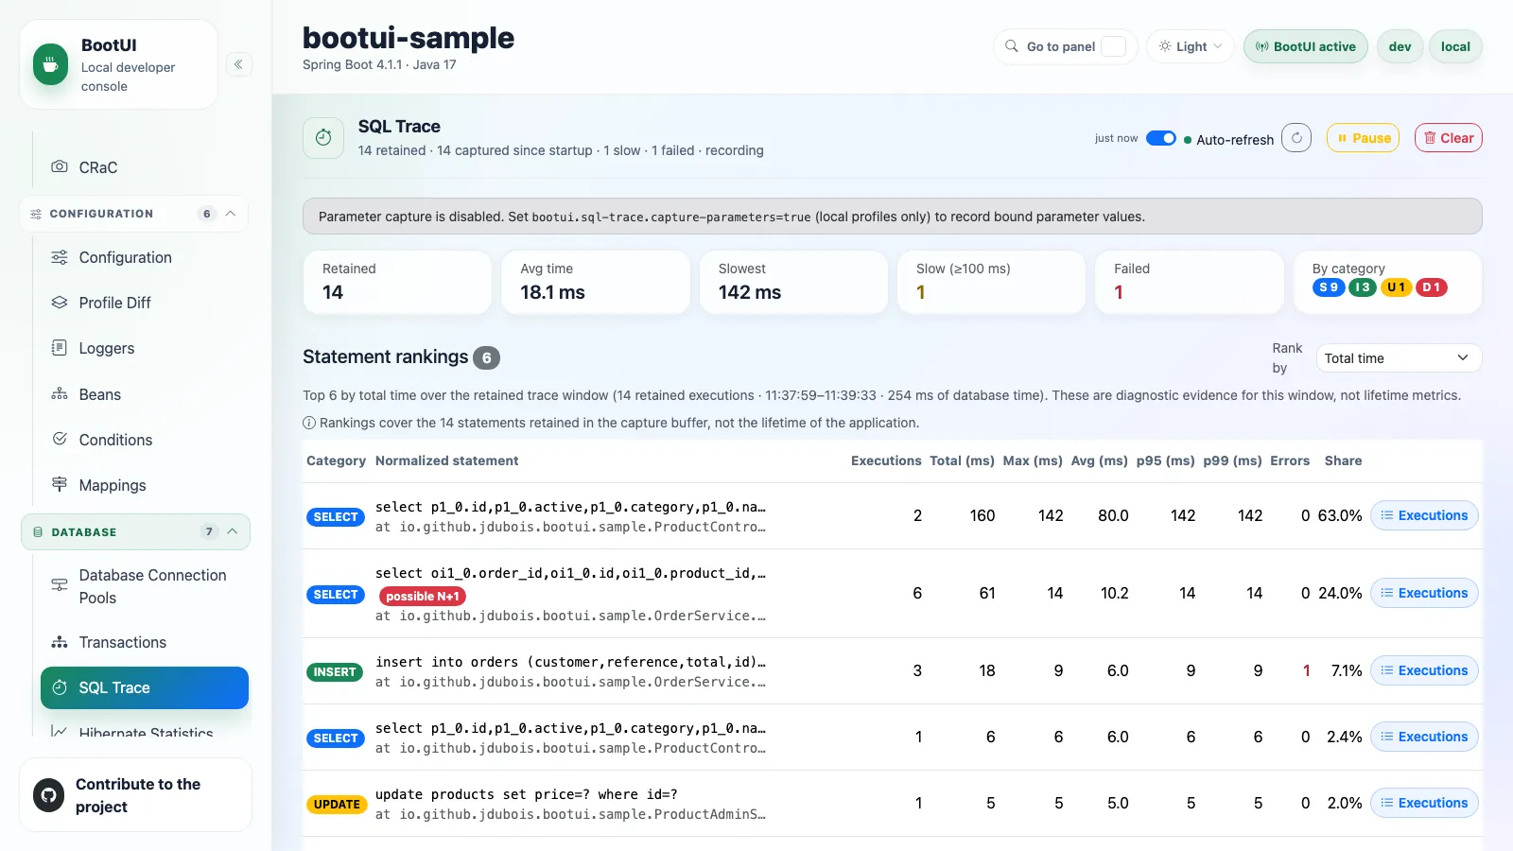Click the Retained 14 stat card
The image size is (1513, 851).
click(x=397, y=282)
